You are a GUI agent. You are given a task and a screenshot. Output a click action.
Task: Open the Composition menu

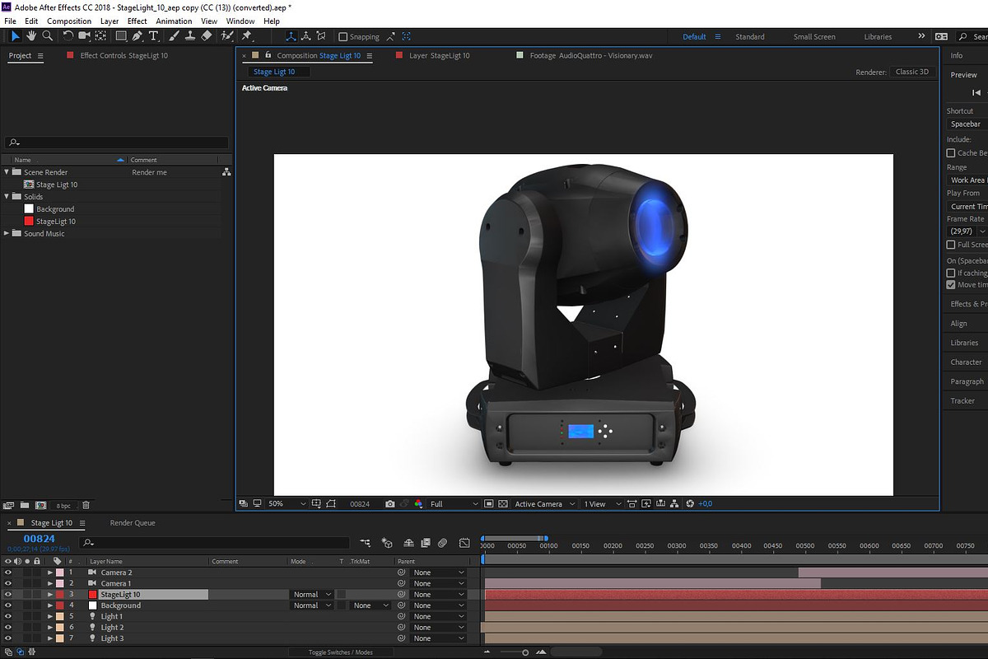(x=69, y=21)
